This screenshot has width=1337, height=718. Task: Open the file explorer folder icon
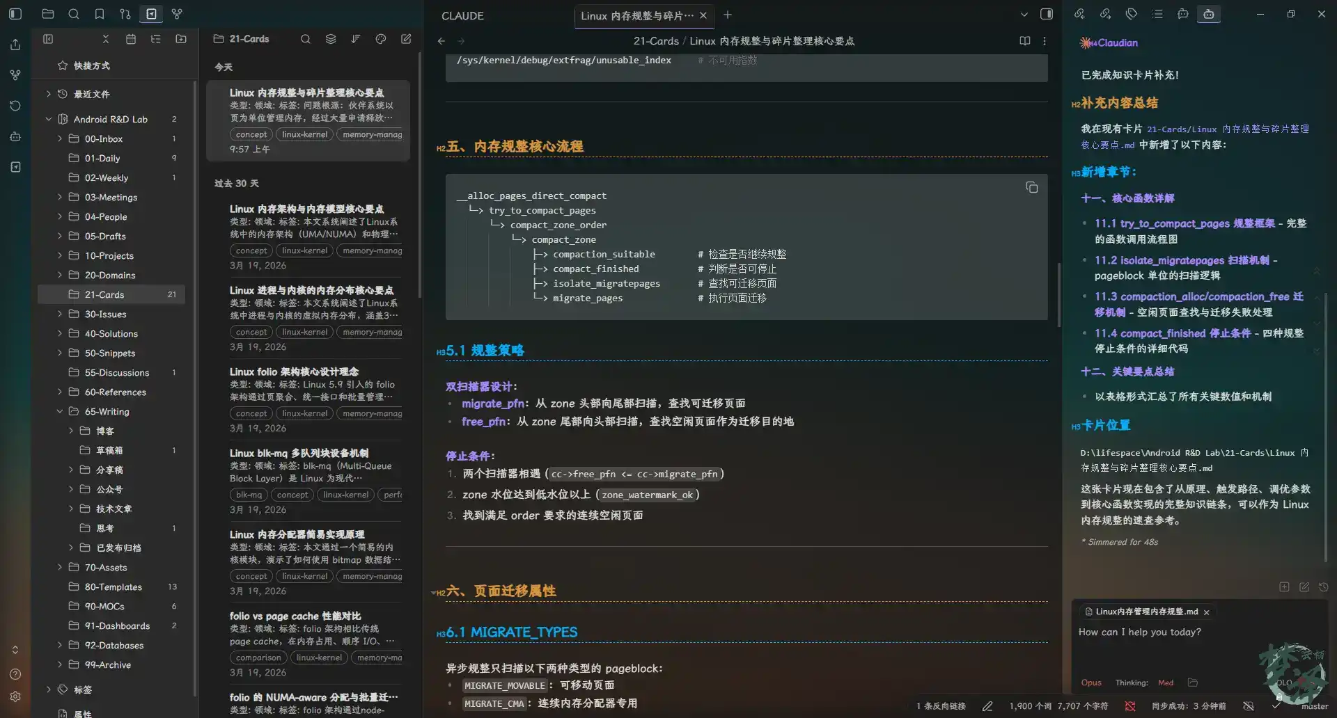pyautogui.click(x=48, y=14)
